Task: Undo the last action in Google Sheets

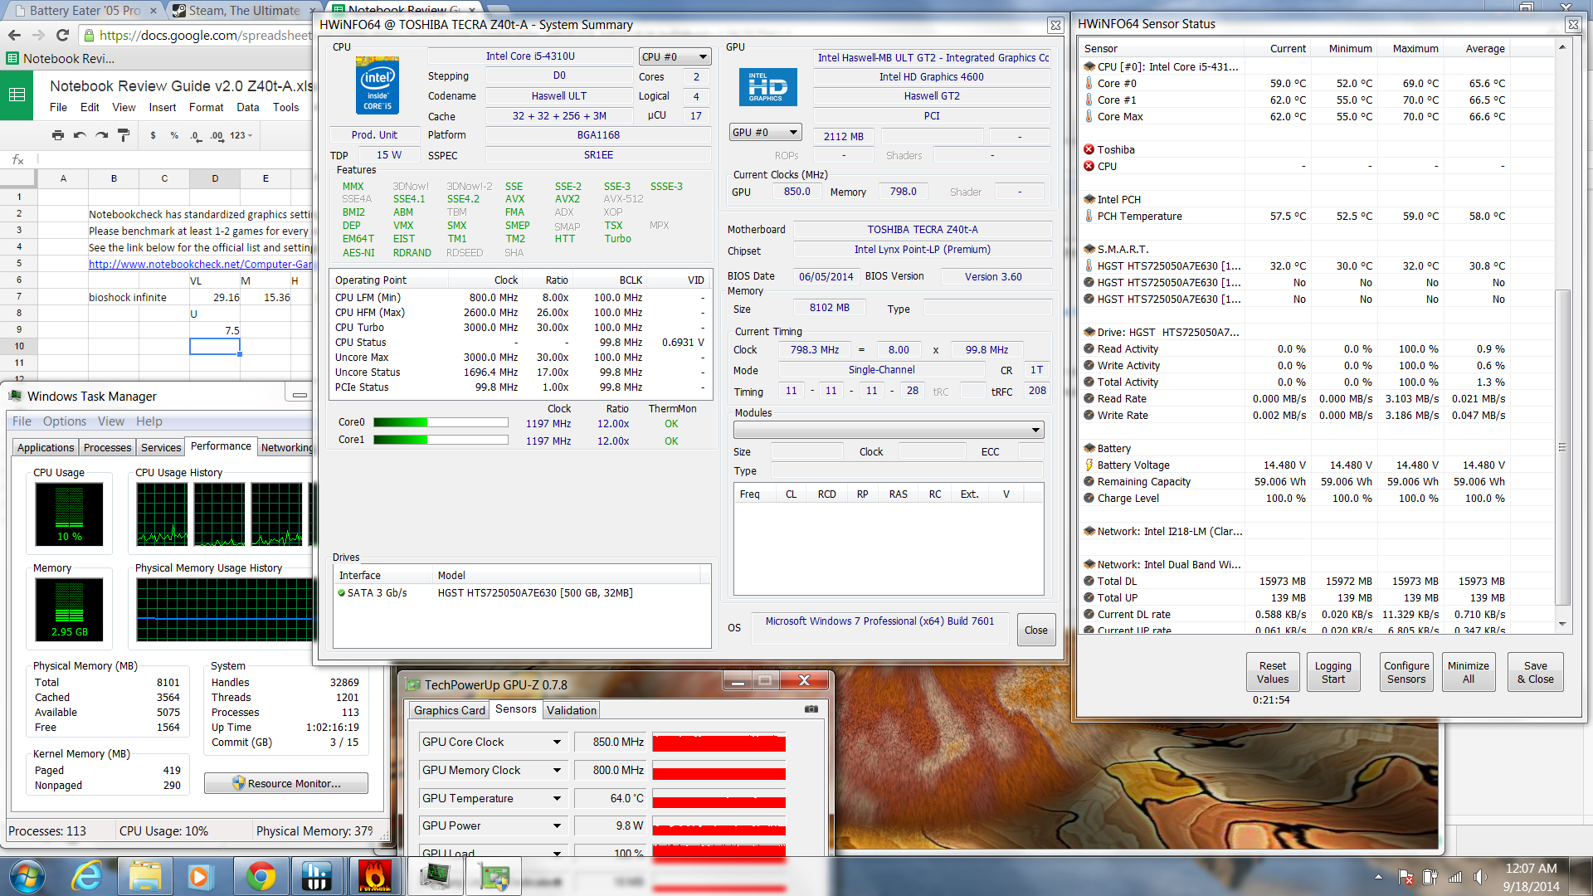Action: [x=80, y=135]
